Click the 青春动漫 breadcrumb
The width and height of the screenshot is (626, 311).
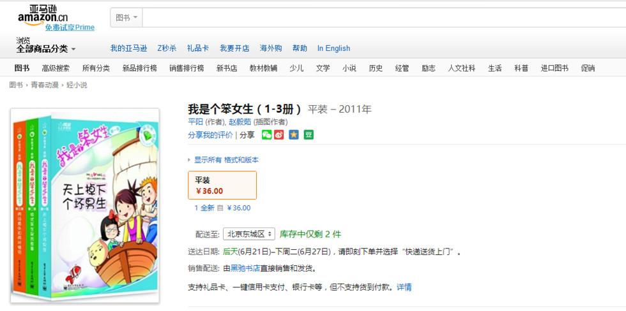[x=45, y=85]
